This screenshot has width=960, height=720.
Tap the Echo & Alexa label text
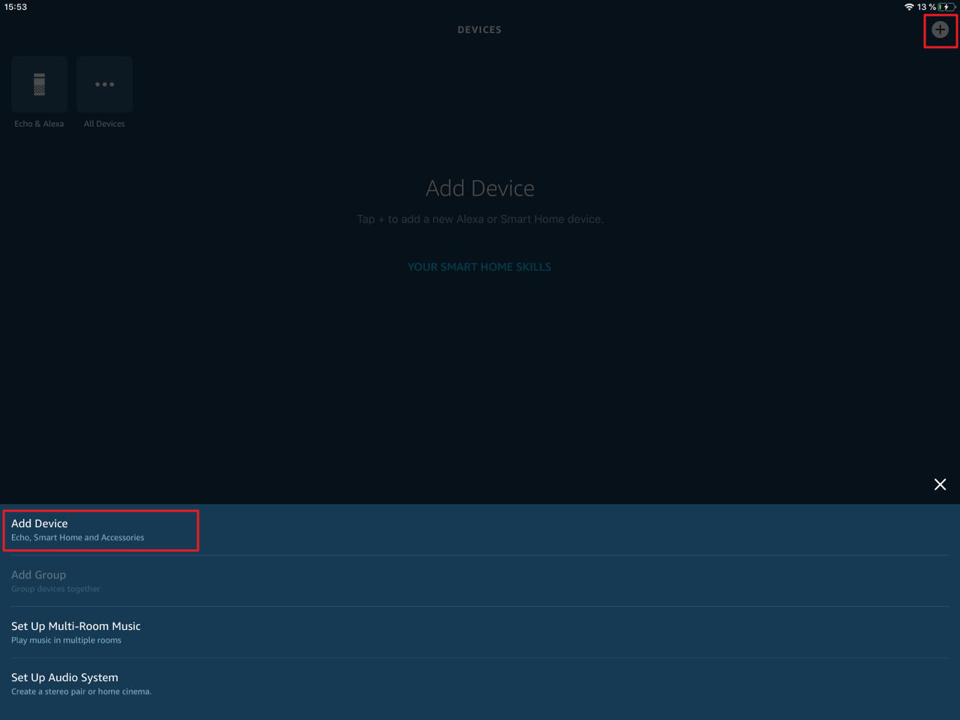[x=39, y=124]
